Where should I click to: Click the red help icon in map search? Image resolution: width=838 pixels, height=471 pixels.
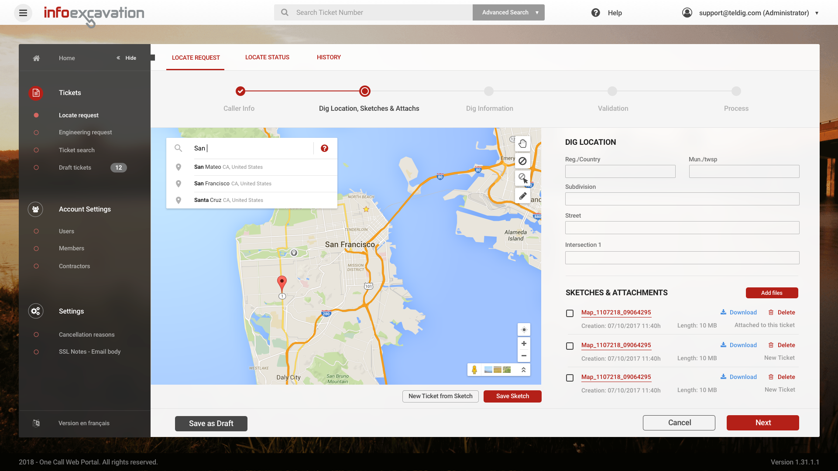[x=324, y=148]
